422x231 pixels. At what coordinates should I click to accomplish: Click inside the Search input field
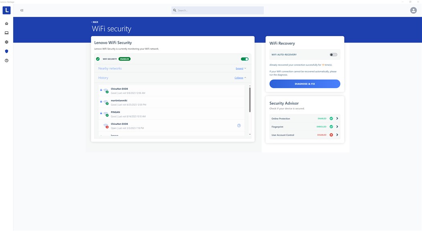click(218, 10)
